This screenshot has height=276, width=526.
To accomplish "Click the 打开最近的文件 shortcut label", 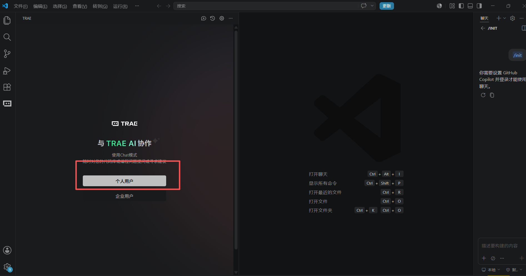I will point(325,192).
